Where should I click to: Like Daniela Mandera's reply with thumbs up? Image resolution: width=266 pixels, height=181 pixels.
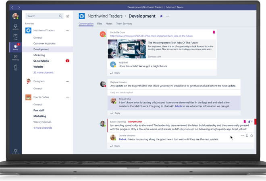point(252,136)
